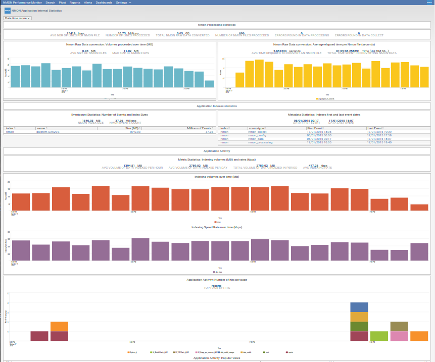
Task: Click server guilhem-UX52VS in Eventcount table
Action: pyautogui.click(x=47, y=132)
